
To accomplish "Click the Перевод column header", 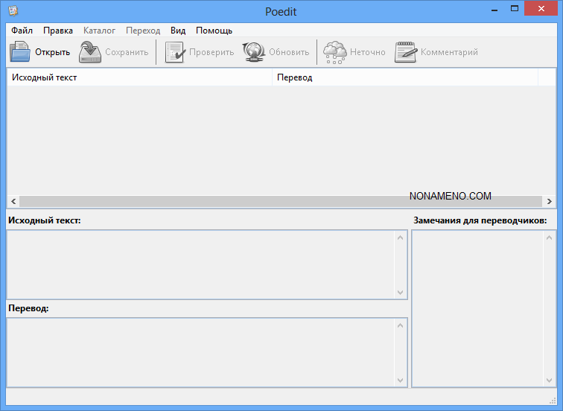I will tap(404, 77).
